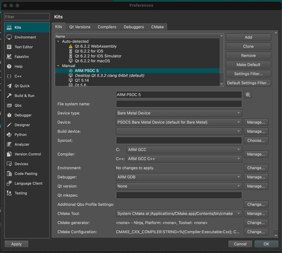
Task: Open the Qbs category icon
Action: pos(9,105)
